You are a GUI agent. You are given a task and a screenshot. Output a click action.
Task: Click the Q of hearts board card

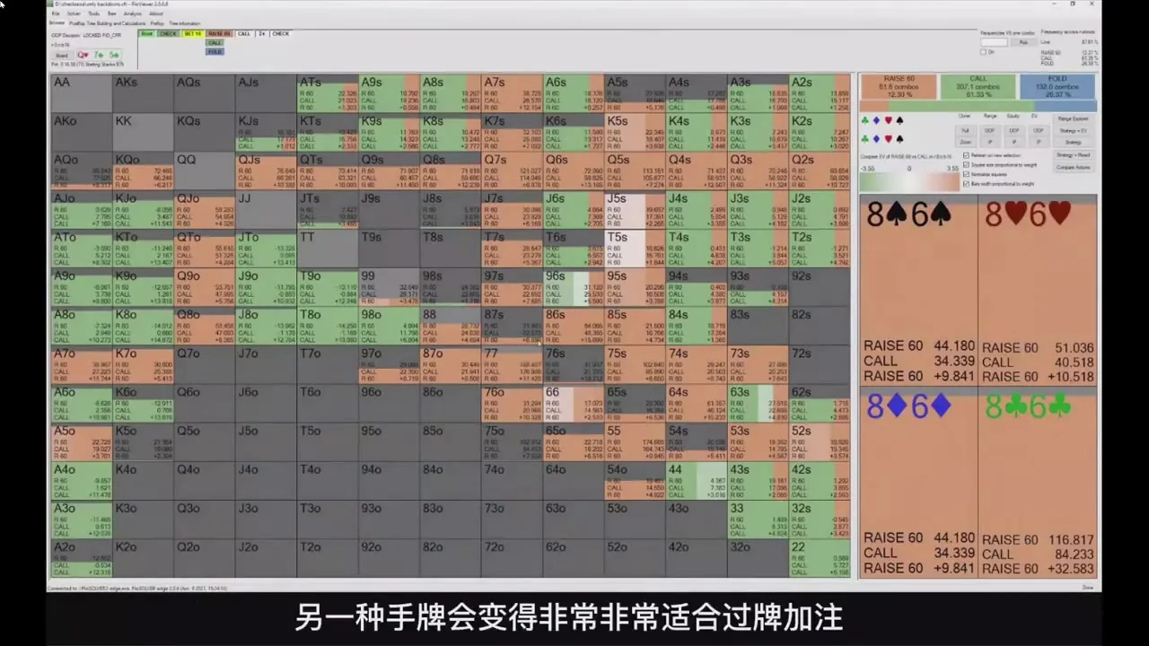tap(83, 55)
